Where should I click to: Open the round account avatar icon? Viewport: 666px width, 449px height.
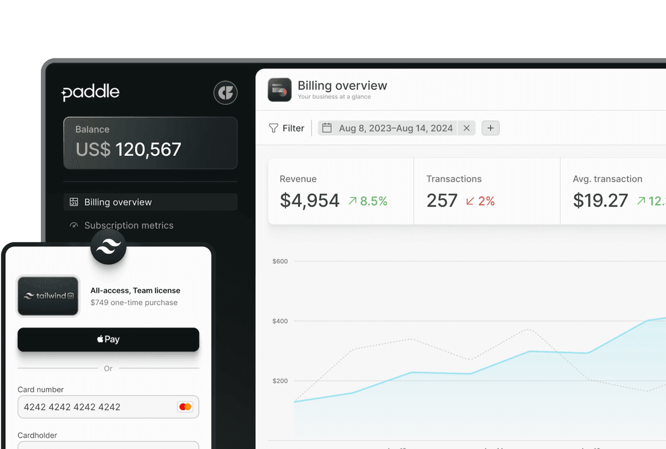click(225, 93)
